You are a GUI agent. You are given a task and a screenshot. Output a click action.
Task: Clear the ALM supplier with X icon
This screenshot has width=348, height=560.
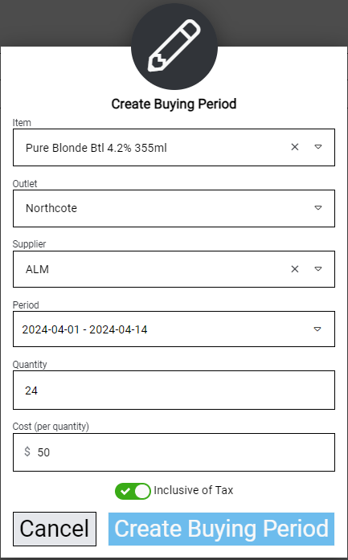(x=295, y=269)
